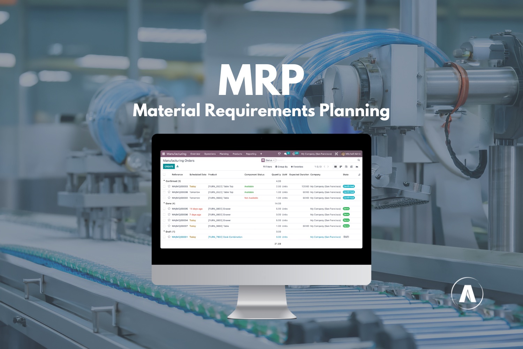Screen dimensions: 523x349
Task: Tick the checkbox for WH/MO/00001
Action: pos(164,237)
